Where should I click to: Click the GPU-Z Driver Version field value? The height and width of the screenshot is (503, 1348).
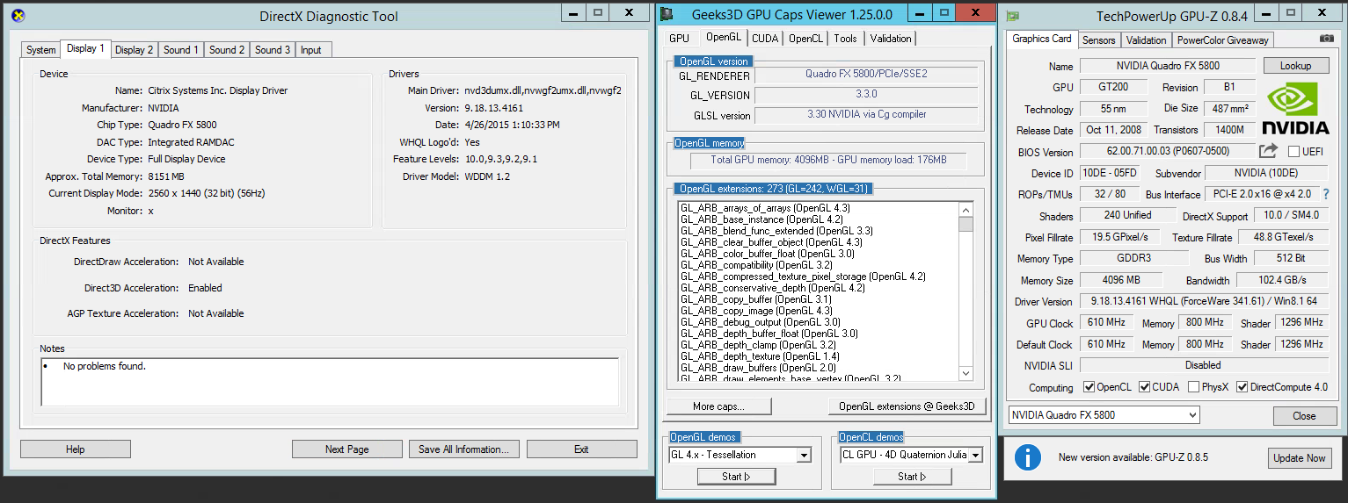coord(1203,301)
